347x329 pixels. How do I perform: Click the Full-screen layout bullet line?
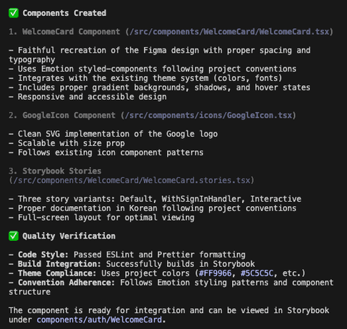(101, 218)
